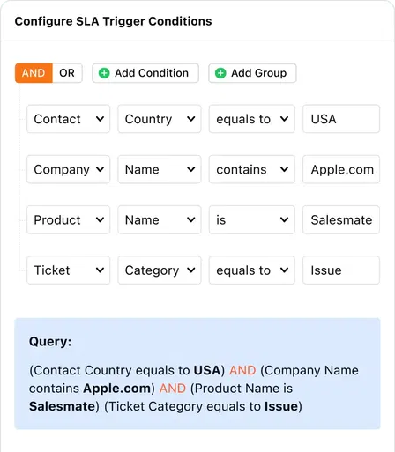395x452 pixels.
Task: Open the first row's equals to operator dropdown
Action: click(x=252, y=119)
